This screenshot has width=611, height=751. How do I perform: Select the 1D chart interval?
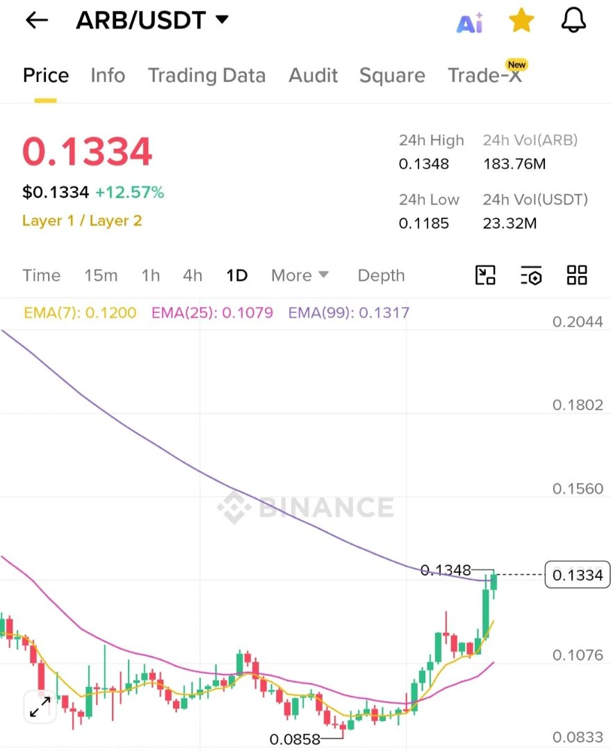(236, 275)
